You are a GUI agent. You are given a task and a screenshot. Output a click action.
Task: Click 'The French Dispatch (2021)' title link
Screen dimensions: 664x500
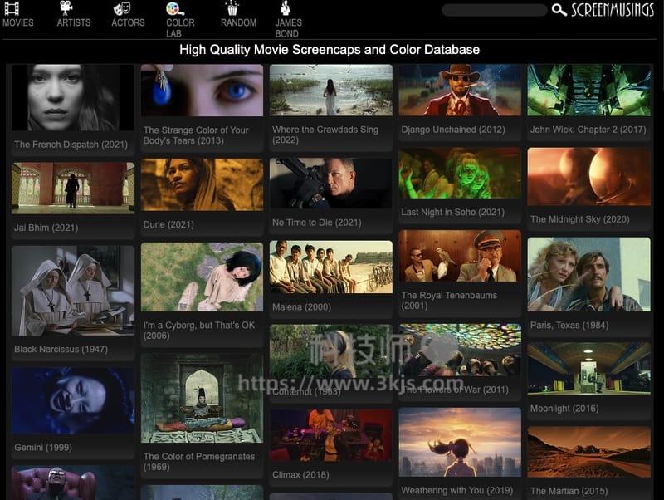pos(71,145)
